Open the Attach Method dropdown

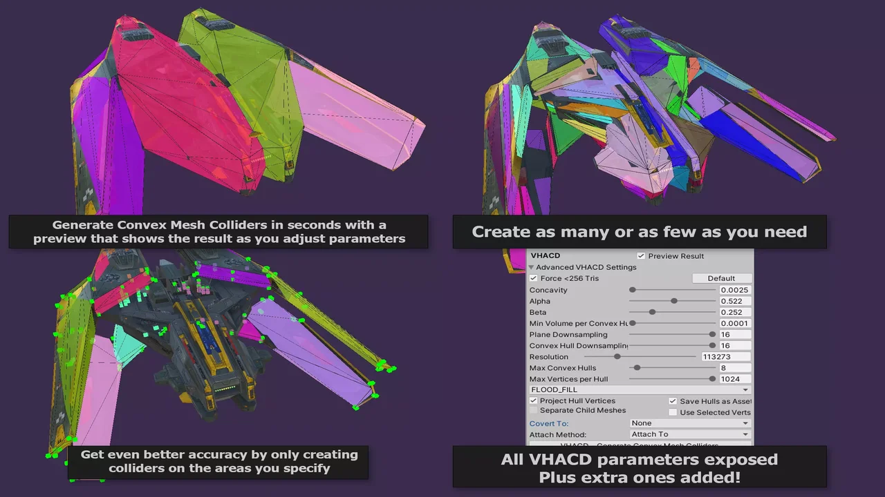(690, 434)
